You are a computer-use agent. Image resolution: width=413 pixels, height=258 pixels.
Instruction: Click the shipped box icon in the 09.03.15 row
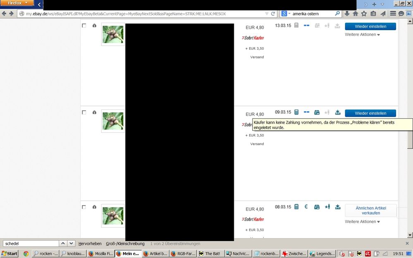(x=317, y=112)
